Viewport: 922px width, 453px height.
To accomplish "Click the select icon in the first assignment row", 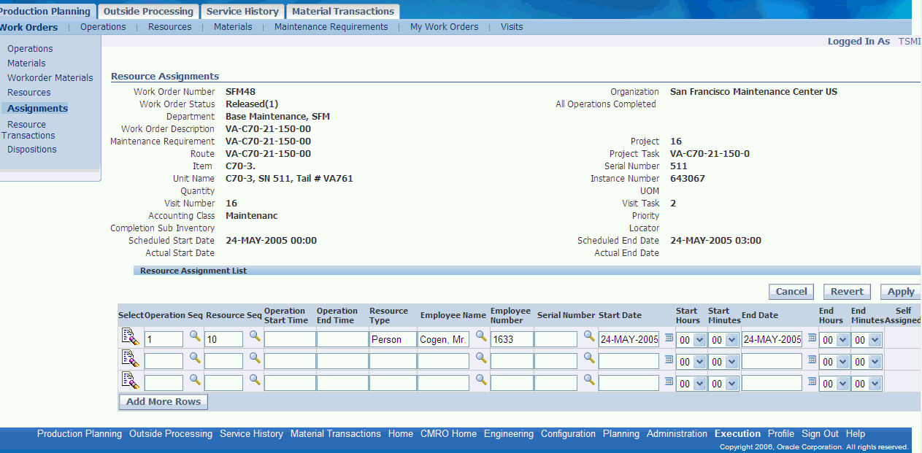I will click(x=129, y=337).
